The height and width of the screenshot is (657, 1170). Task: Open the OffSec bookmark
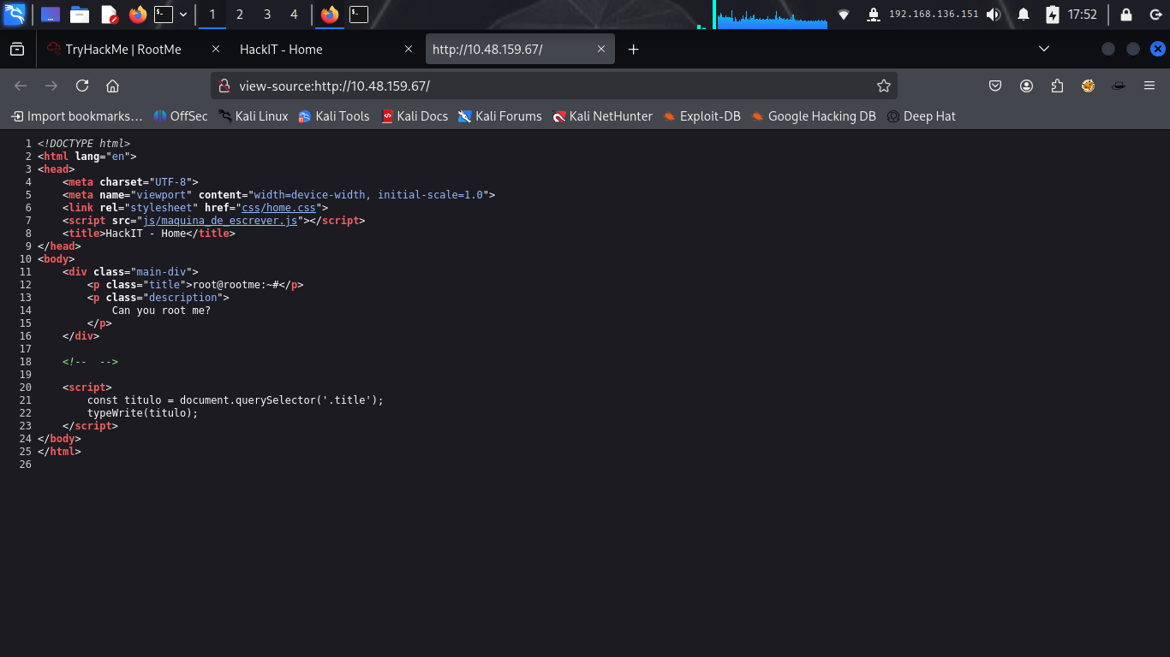(x=181, y=116)
